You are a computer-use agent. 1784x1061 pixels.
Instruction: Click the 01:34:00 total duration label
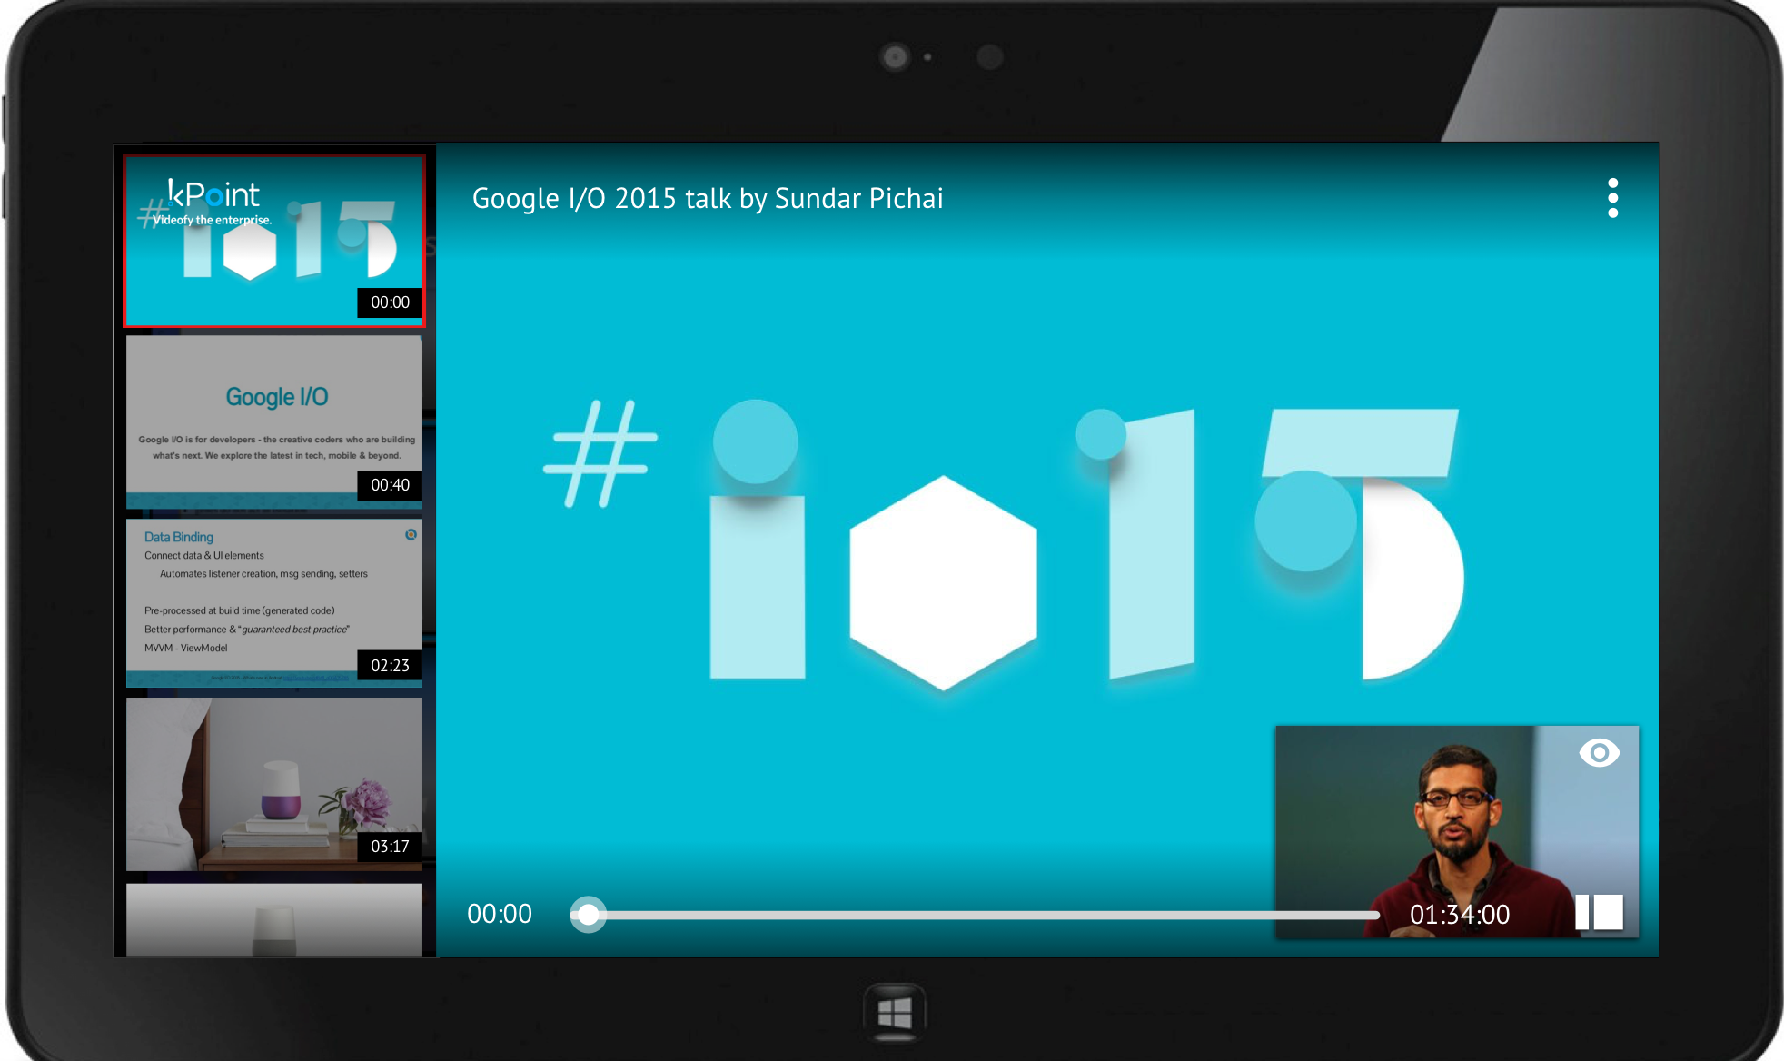click(x=1459, y=915)
